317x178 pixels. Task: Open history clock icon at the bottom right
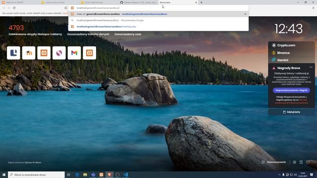pos(308,162)
